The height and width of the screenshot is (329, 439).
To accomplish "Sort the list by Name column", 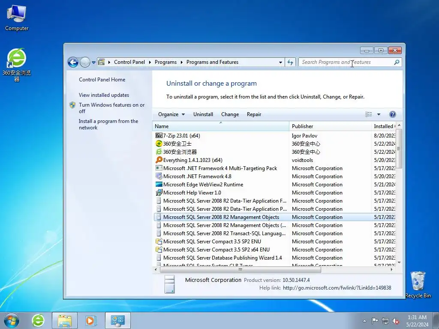I will click(221, 126).
